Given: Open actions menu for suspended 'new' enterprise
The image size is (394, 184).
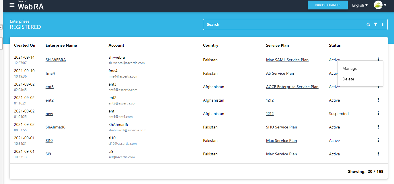Looking at the screenshot, I should pyautogui.click(x=378, y=113).
